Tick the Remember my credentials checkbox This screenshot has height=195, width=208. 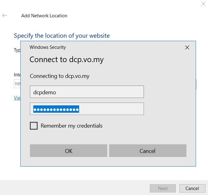[x=34, y=126]
